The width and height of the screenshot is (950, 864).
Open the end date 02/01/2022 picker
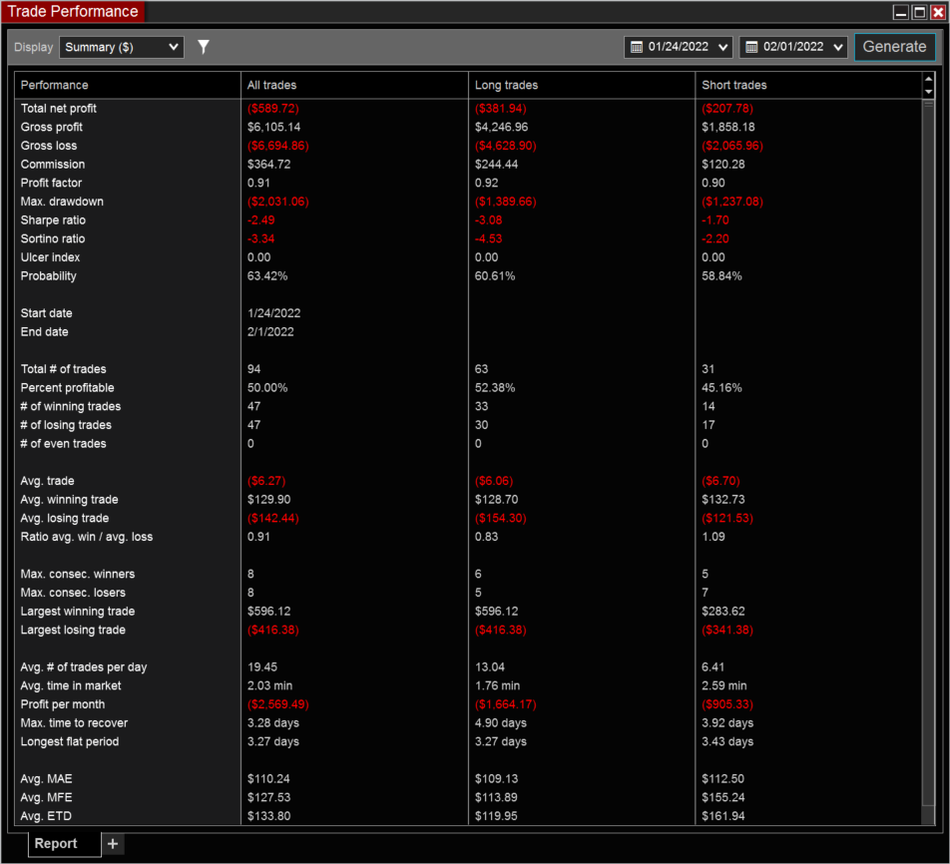pos(793,47)
